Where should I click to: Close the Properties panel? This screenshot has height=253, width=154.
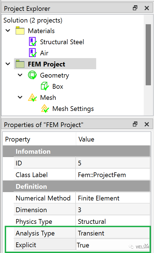(x=147, y=124)
